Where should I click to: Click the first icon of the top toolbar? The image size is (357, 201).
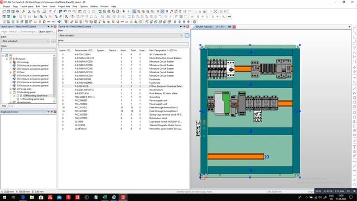pyautogui.click(x=4, y=11)
